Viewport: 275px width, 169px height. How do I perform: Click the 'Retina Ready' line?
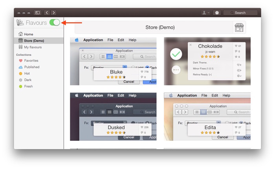coord(202,75)
